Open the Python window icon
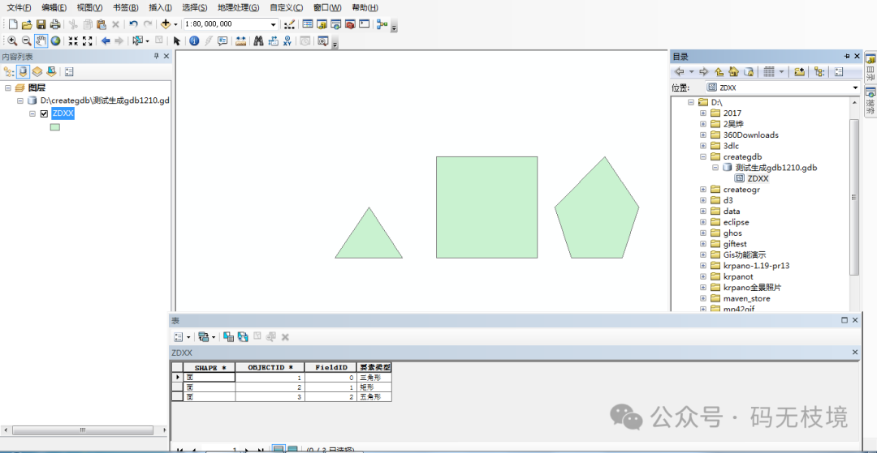 coord(364,24)
